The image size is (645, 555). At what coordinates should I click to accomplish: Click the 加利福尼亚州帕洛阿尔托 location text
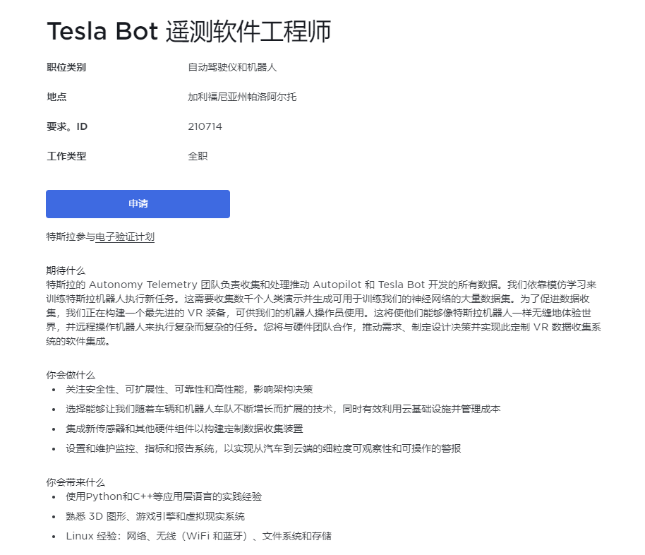(242, 97)
